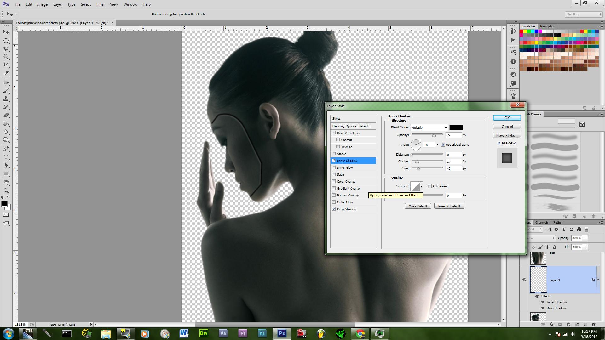This screenshot has width=605, height=340.
Task: Hide Layer 9 with its eye icon
Action: tap(524, 280)
